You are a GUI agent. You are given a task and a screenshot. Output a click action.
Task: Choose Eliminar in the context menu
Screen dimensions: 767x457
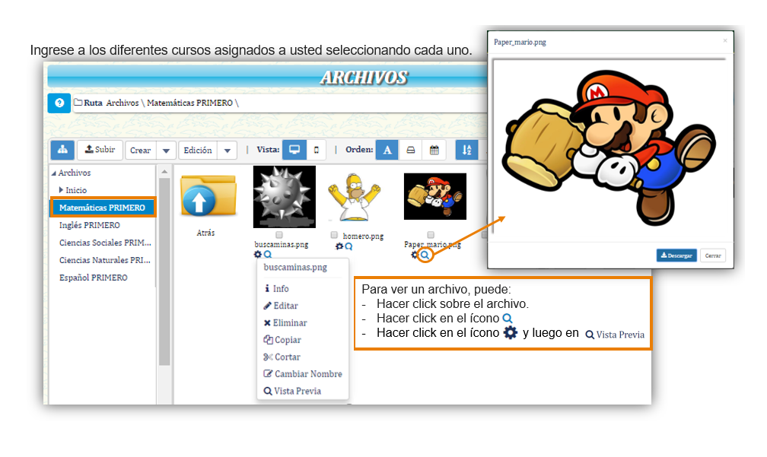coord(285,323)
